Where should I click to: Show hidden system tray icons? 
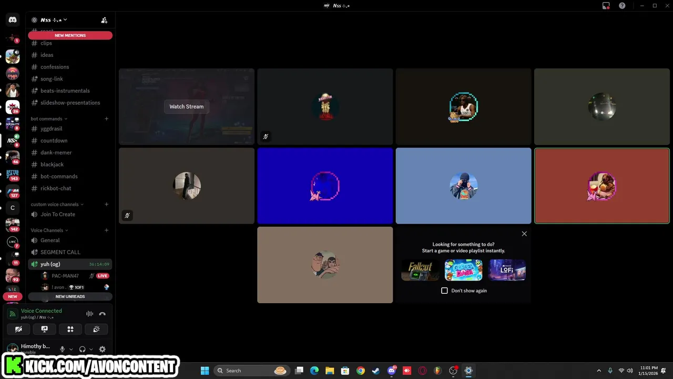598,371
